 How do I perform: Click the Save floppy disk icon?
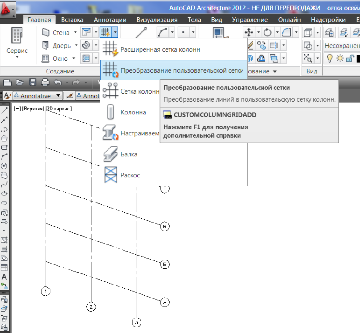(32, 82)
